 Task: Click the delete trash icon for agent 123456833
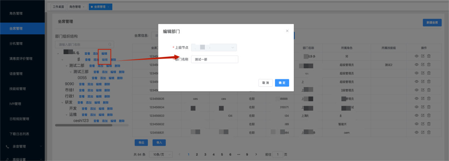(x=428, y=116)
